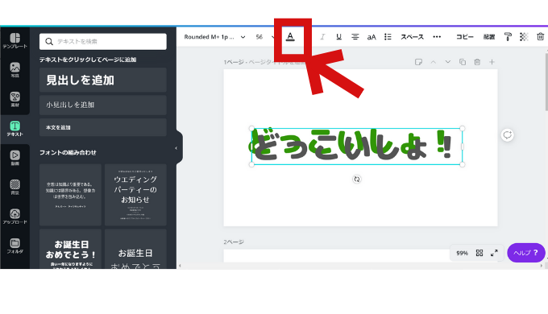The width and height of the screenshot is (548, 314).
Task: Move page 1 up with up chevron
Action: click(x=433, y=62)
